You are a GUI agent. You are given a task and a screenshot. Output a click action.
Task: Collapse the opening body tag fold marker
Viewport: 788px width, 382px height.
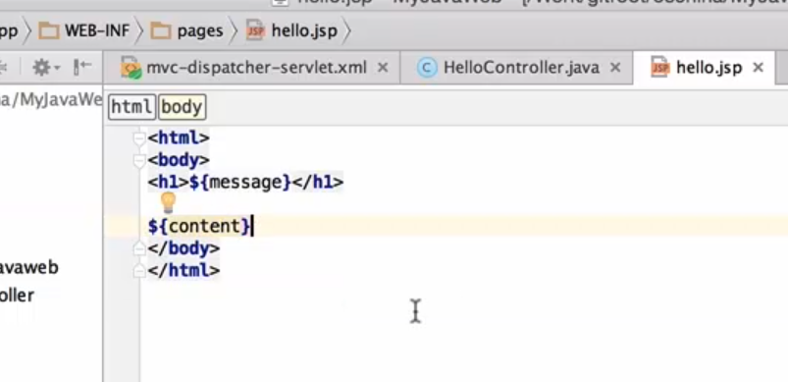click(x=139, y=160)
